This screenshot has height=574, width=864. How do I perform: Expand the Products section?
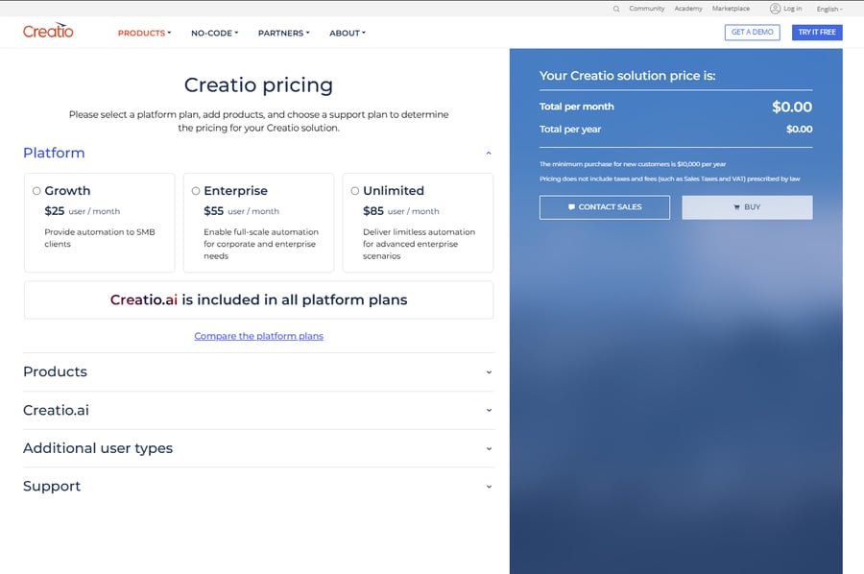pos(258,371)
